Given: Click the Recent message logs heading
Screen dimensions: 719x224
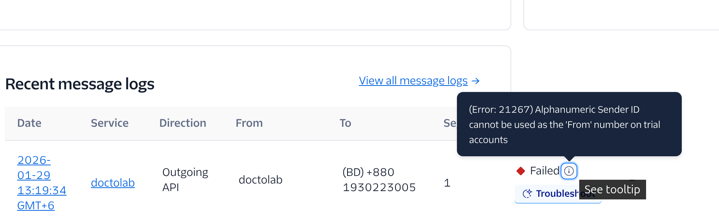Looking at the screenshot, I should 80,84.
